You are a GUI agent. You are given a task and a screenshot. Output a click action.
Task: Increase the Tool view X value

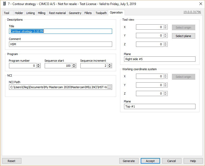165,26
